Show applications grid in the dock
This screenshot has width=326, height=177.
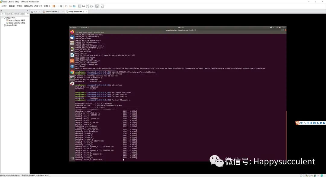[x=72, y=159]
